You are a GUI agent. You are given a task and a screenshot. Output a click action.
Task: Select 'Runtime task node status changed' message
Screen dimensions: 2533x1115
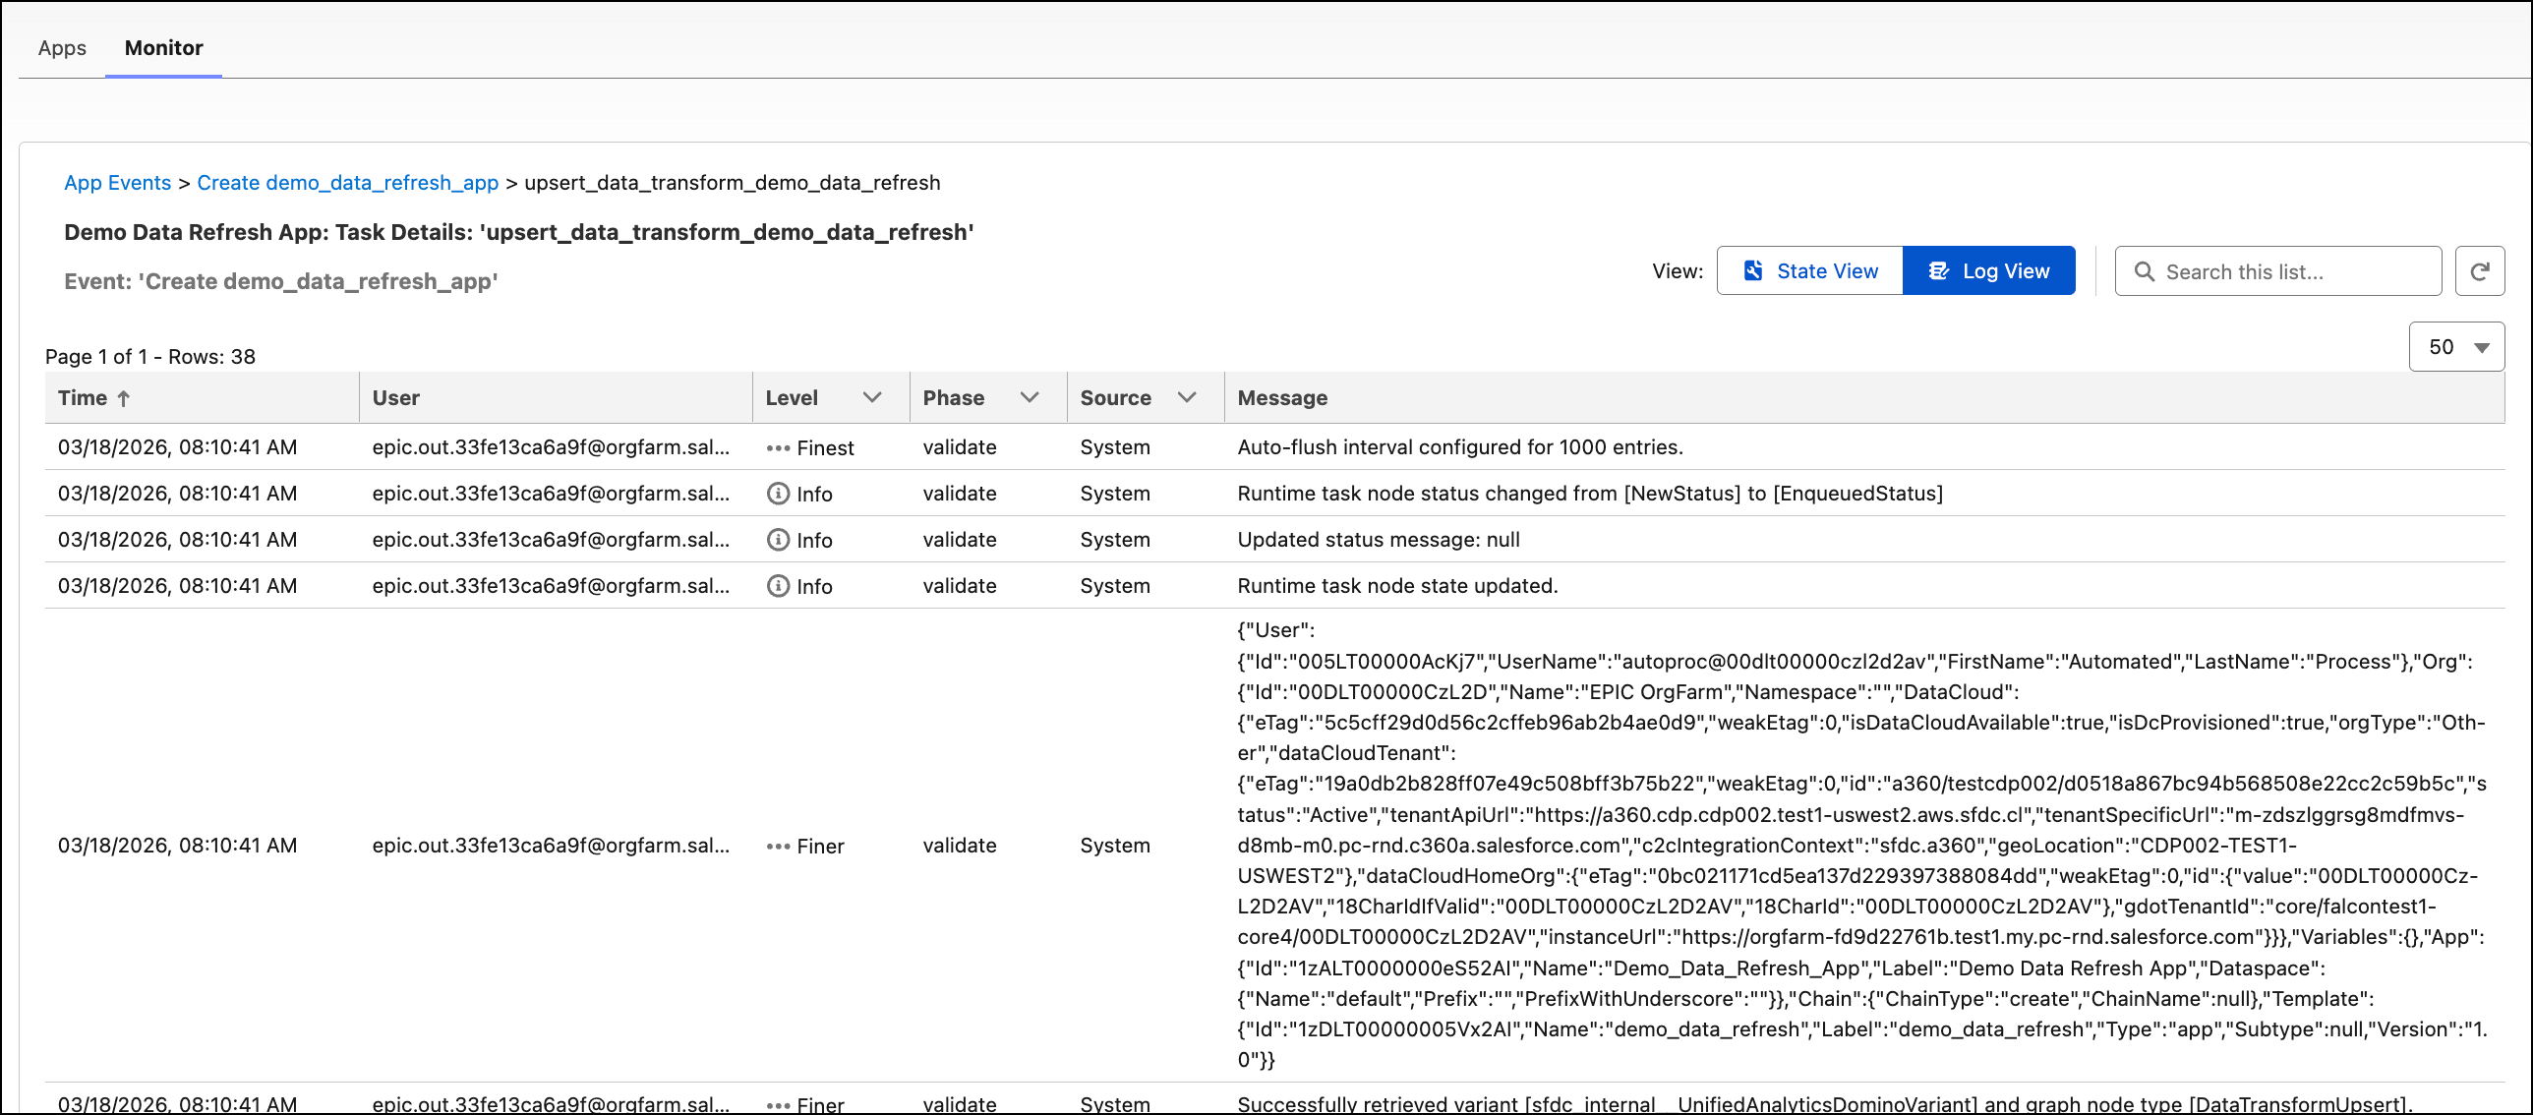coord(1589,494)
